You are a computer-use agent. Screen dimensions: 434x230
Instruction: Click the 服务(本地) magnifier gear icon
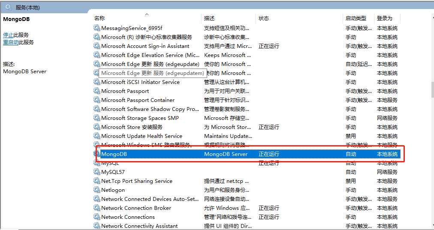click(x=9, y=7)
